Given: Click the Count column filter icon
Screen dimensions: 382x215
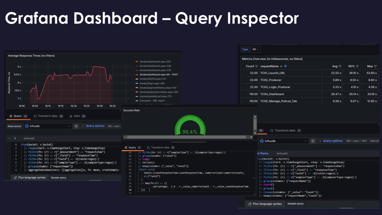Looking at the screenshot, I should (x=257, y=66).
